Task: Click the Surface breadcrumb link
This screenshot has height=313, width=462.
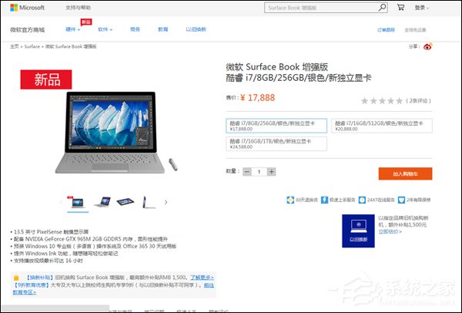Action: pyautogui.click(x=32, y=46)
